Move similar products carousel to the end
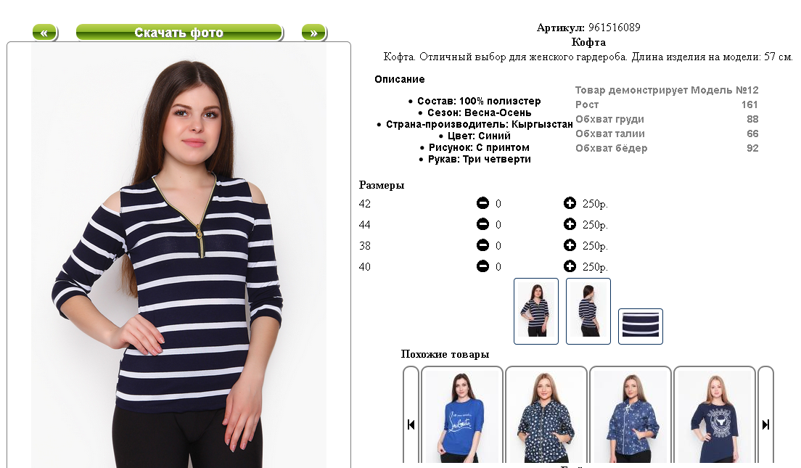Viewport: 801px width, 468px height. [765, 424]
